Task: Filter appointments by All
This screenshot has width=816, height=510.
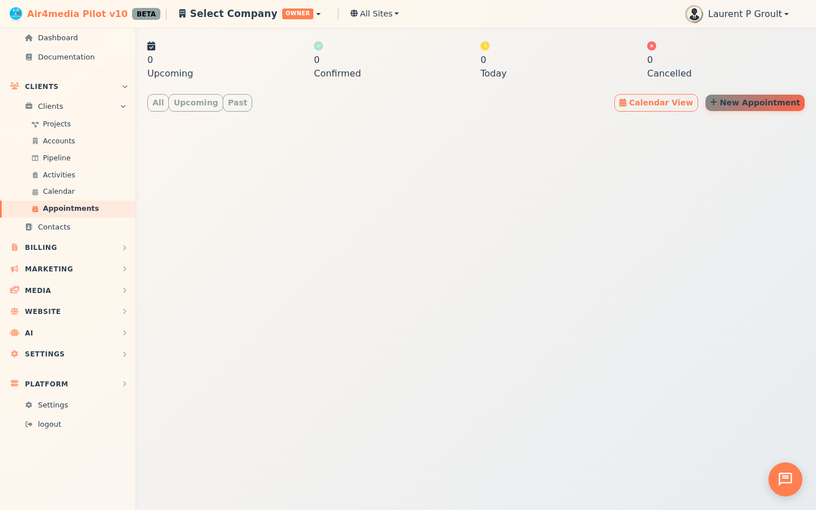Action: [158, 103]
